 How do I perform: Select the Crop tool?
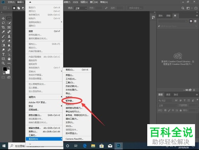coord(3,27)
